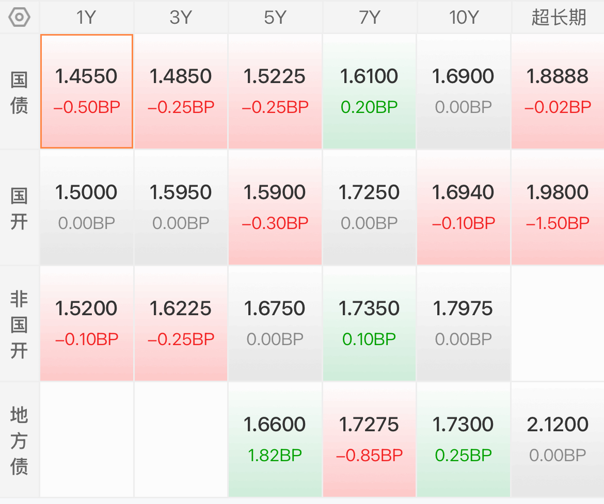Click the 国债 row label
This screenshot has height=504, width=604.
point(19,92)
